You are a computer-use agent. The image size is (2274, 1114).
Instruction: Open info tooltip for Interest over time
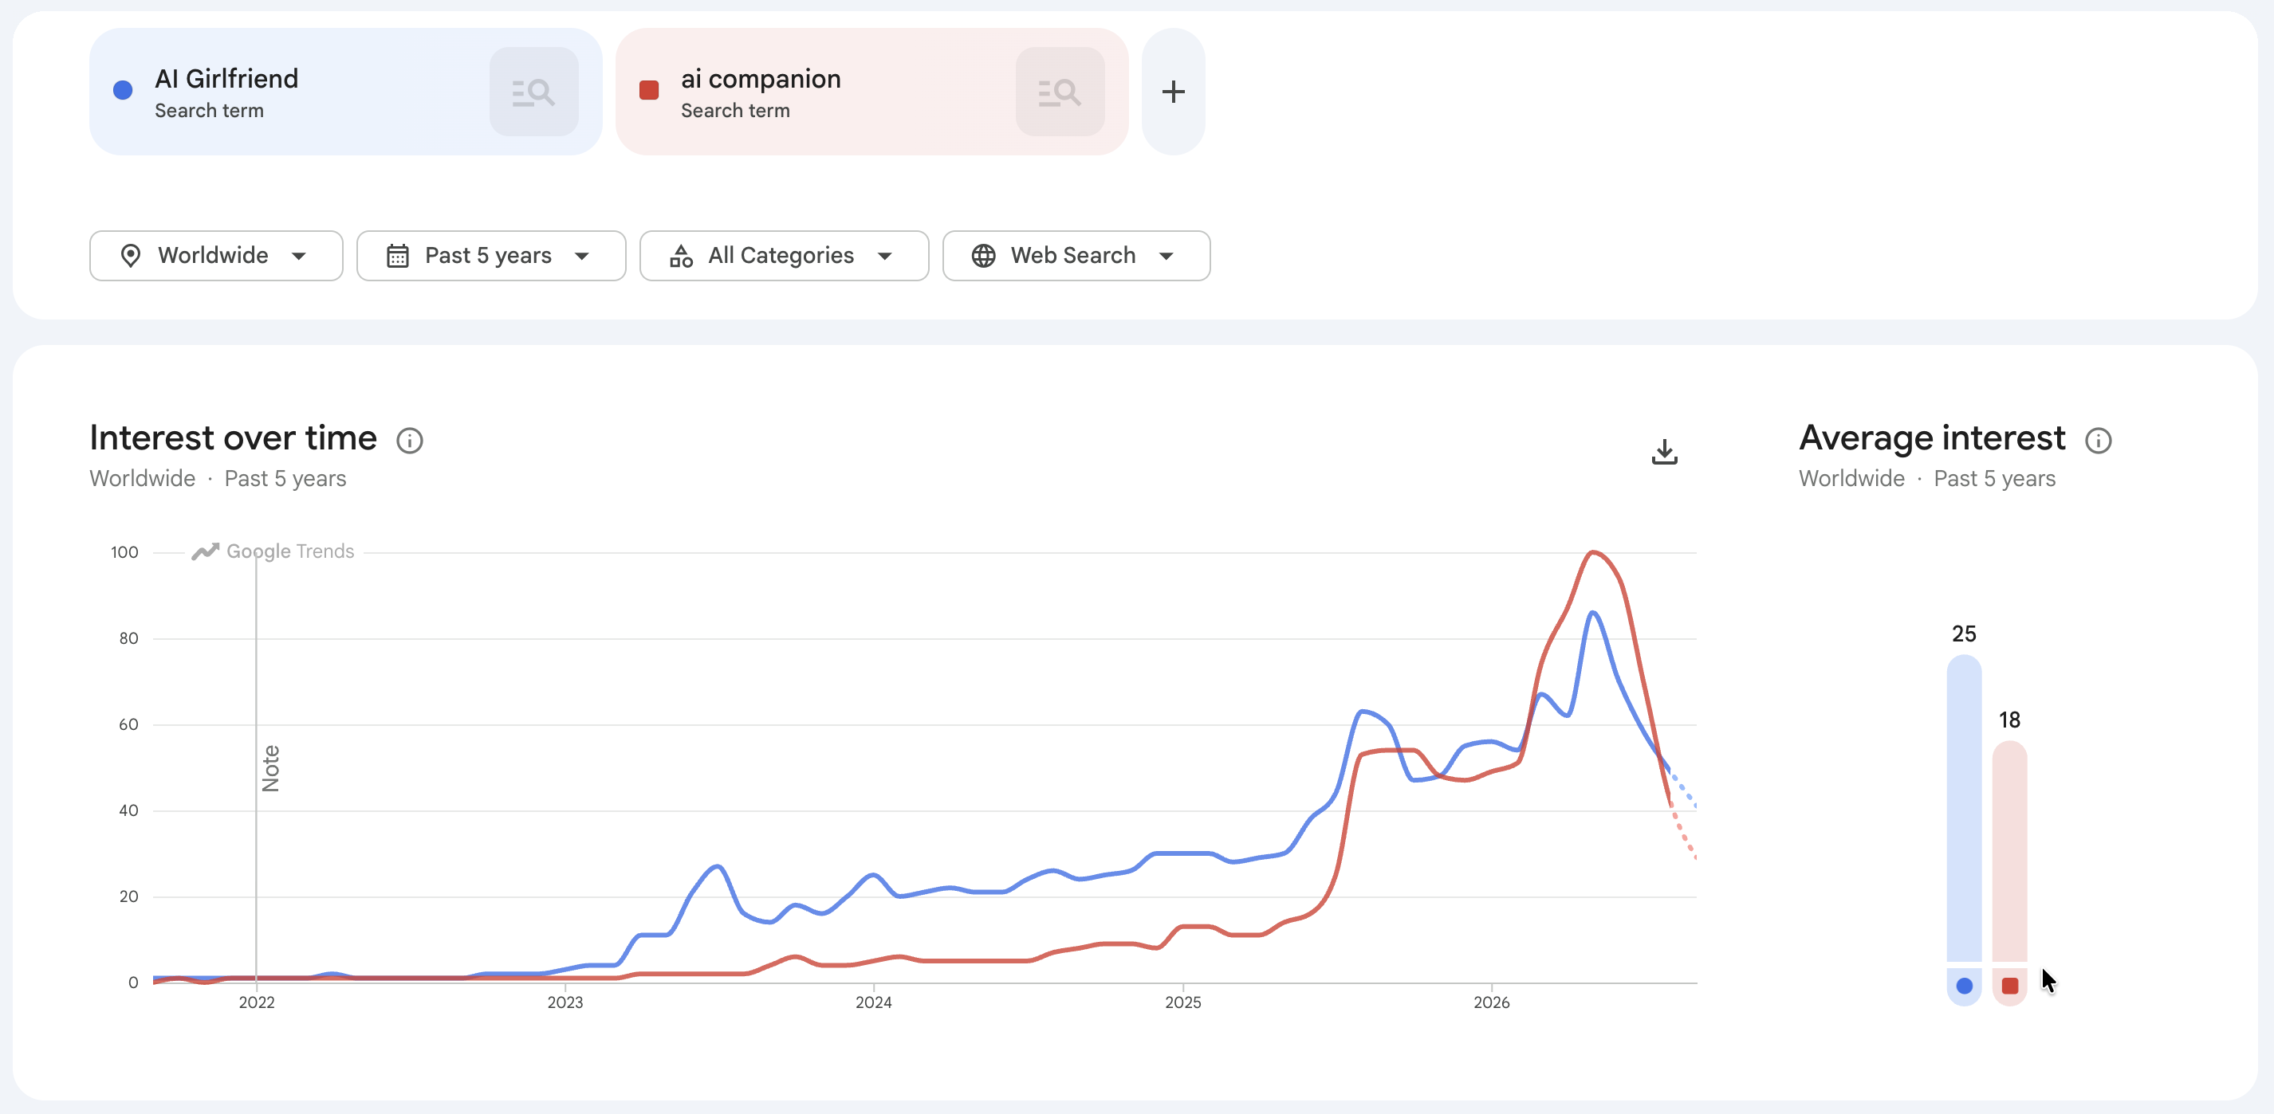410,440
